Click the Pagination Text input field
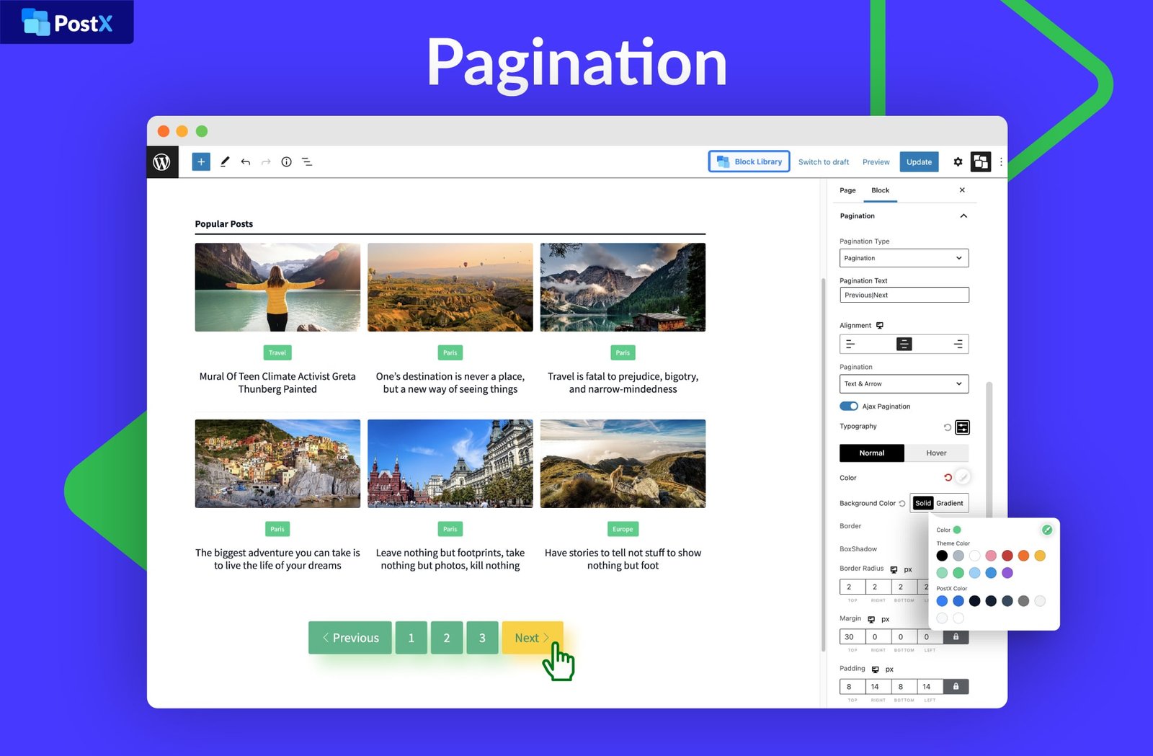Image resolution: width=1153 pixels, height=756 pixels. click(904, 295)
